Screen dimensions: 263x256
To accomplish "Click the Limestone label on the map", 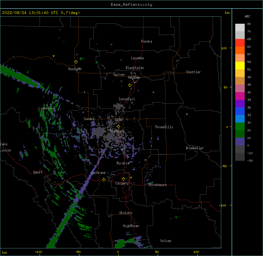I will [x=47, y=108].
